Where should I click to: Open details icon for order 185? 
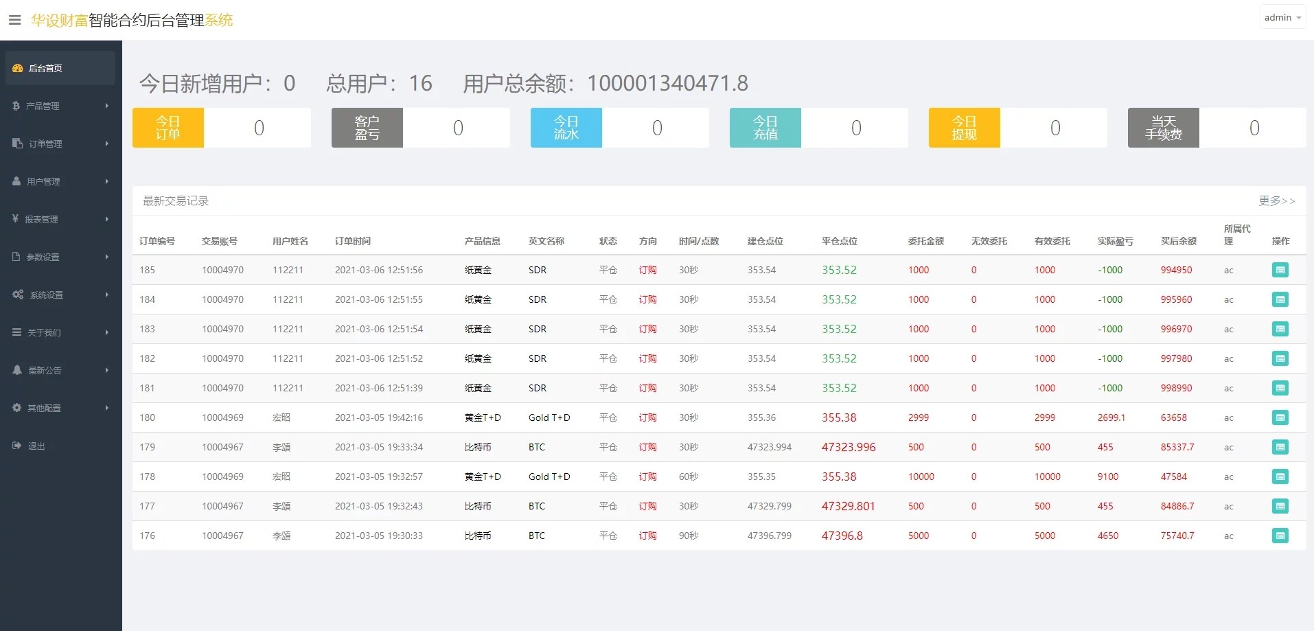pyautogui.click(x=1280, y=269)
